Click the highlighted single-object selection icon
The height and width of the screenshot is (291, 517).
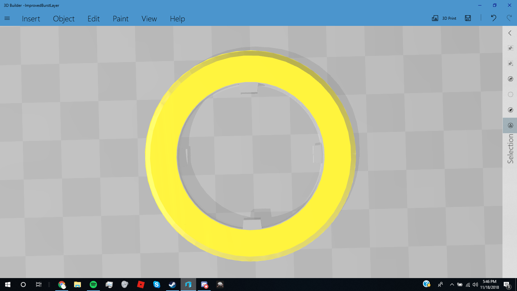pyautogui.click(x=511, y=125)
